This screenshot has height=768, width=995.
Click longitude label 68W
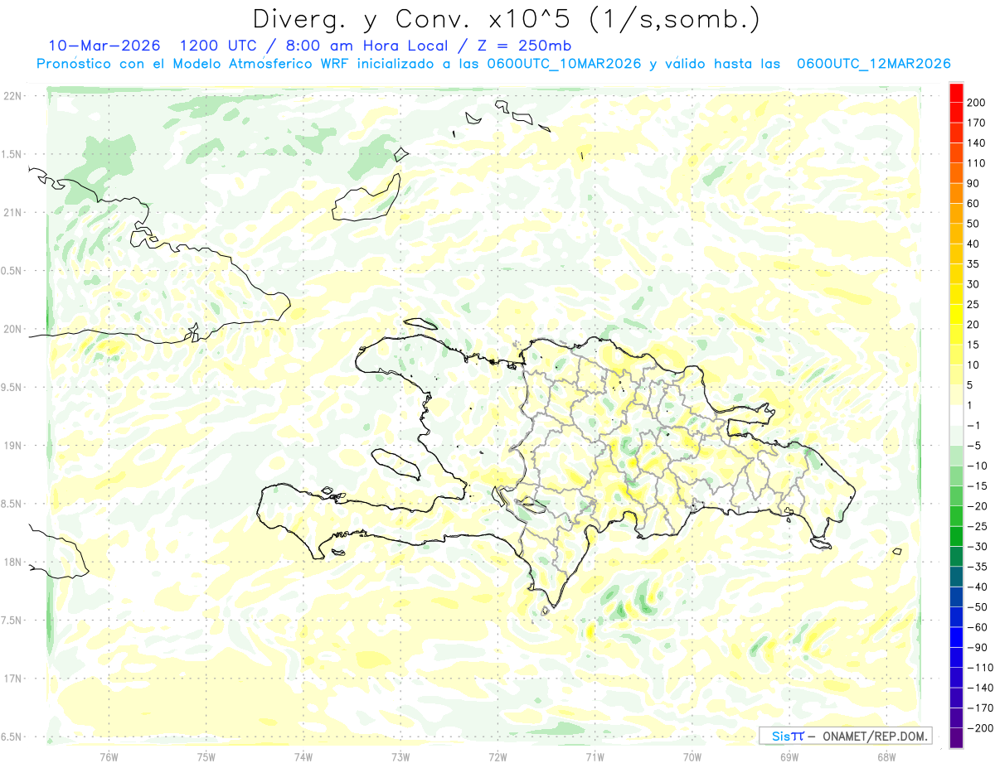886,756
